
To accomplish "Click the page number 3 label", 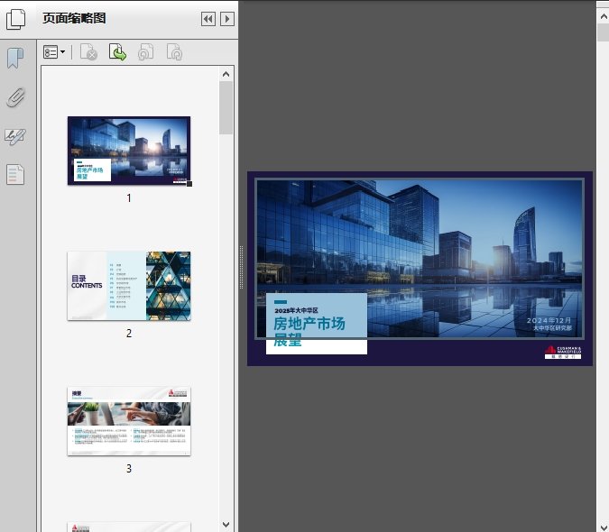I will click(x=129, y=469).
